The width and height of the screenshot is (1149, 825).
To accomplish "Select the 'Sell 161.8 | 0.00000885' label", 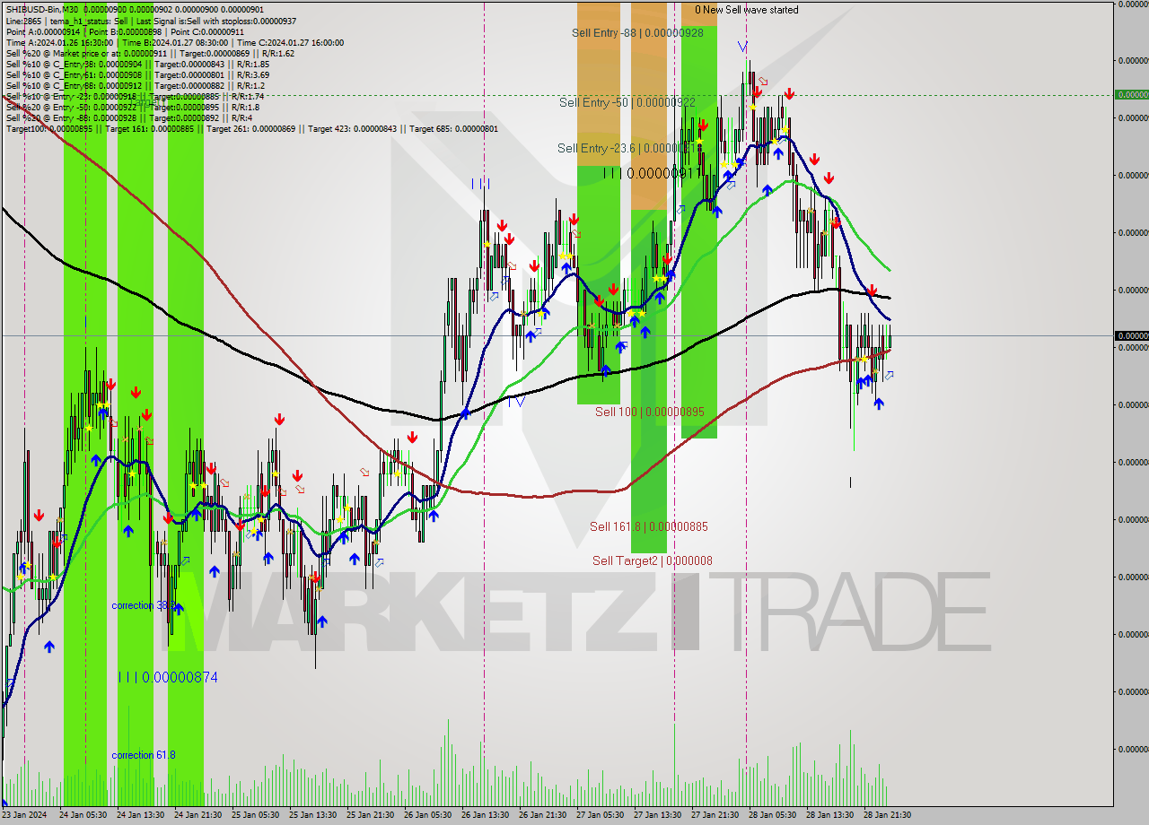I will pyautogui.click(x=648, y=526).
